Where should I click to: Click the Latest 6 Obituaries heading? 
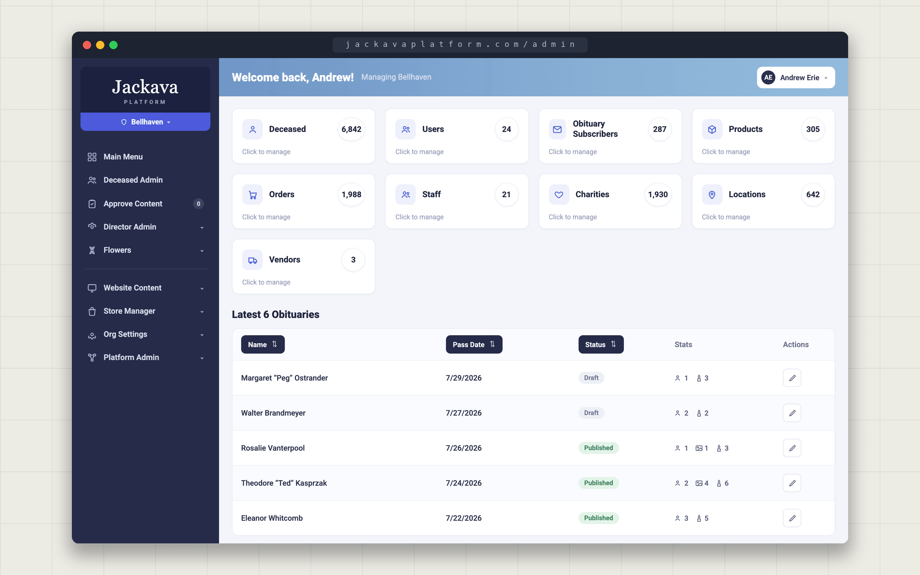coord(276,315)
